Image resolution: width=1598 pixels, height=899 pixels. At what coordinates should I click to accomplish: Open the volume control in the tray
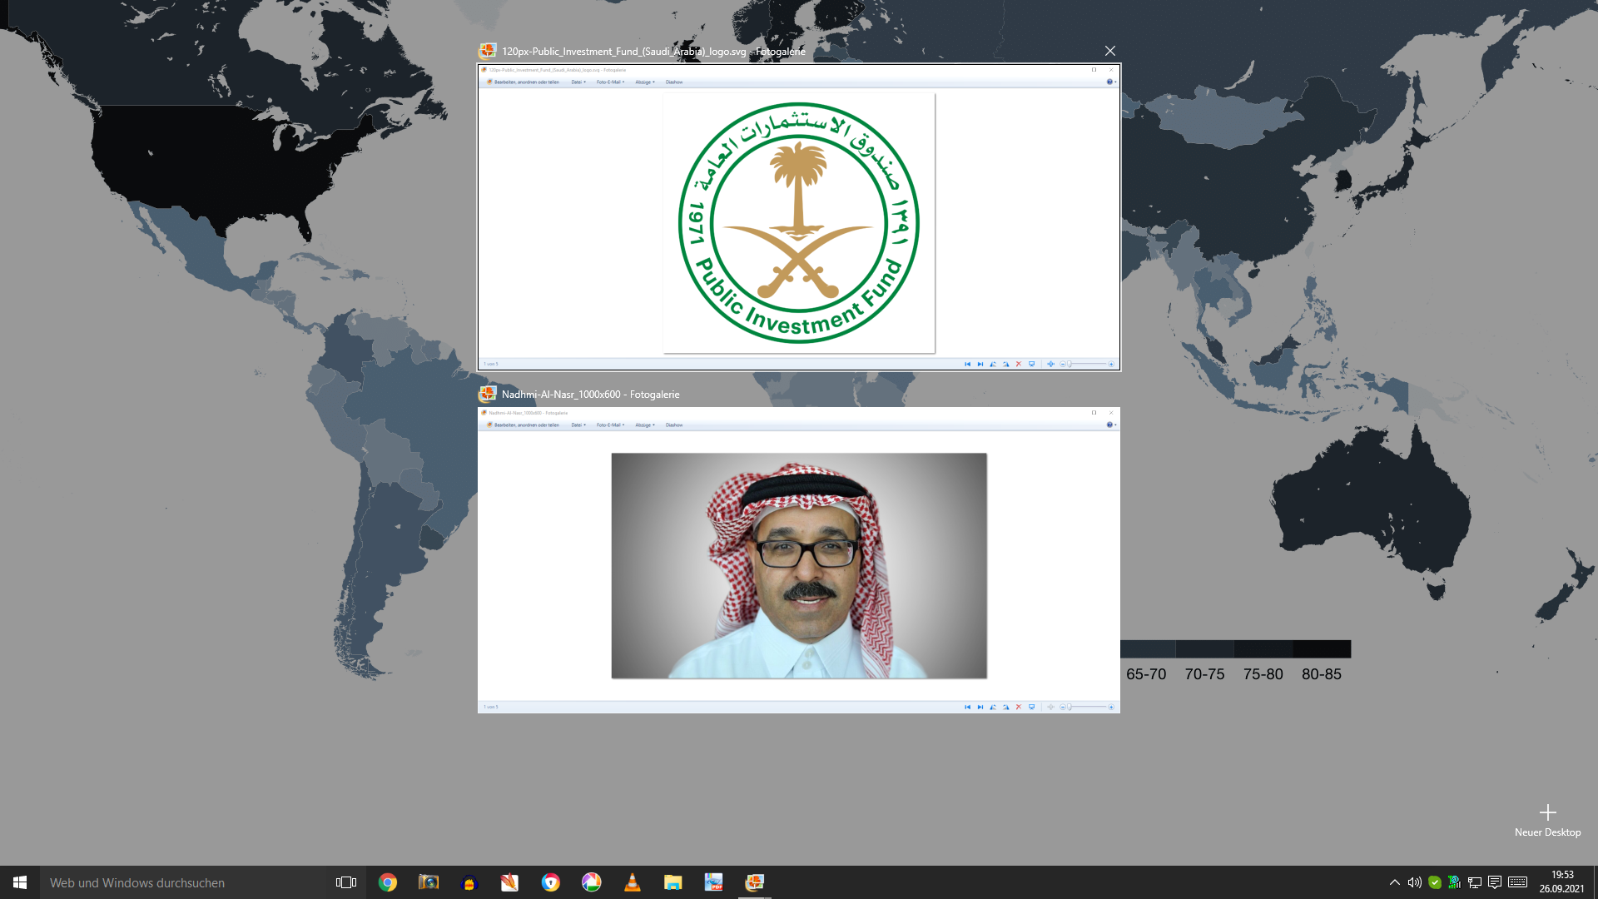pyautogui.click(x=1415, y=882)
